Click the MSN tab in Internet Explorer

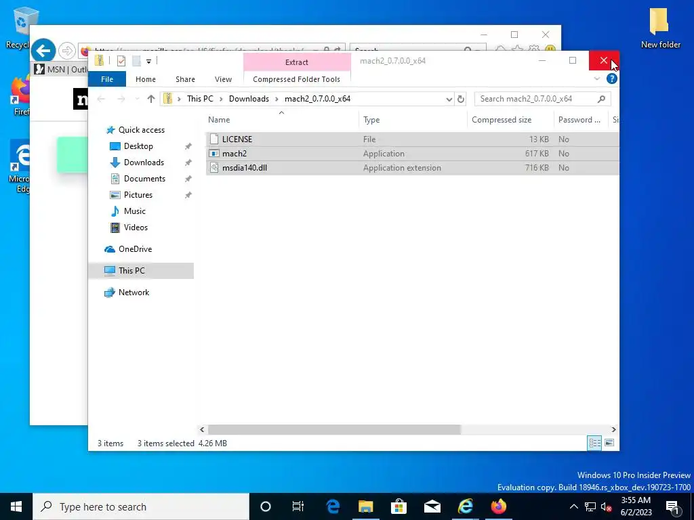[61, 70]
